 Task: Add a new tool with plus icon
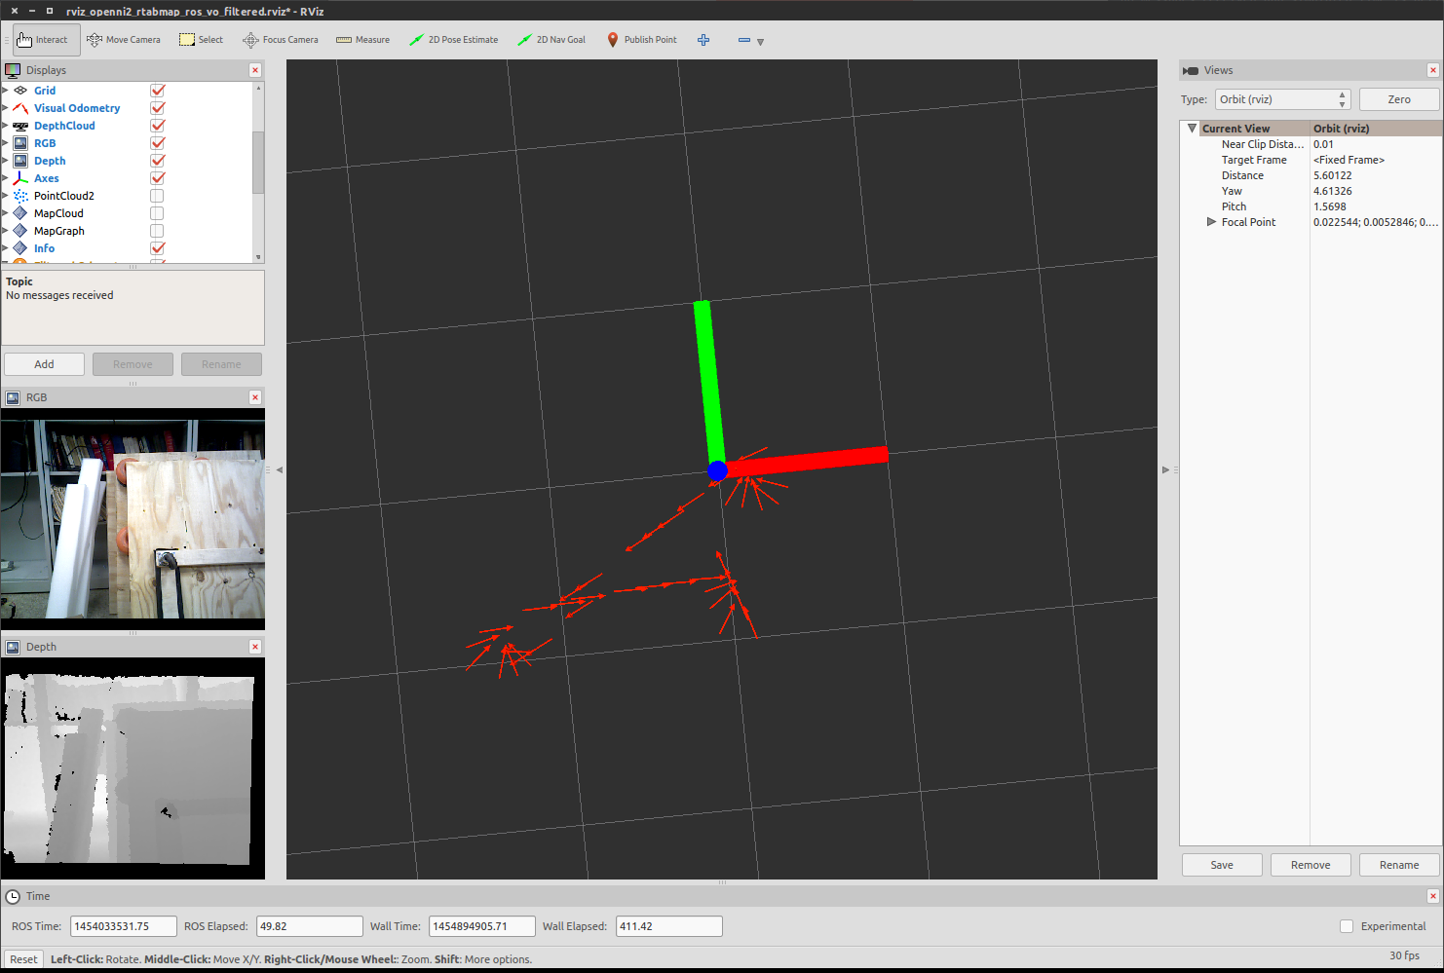(x=703, y=40)
